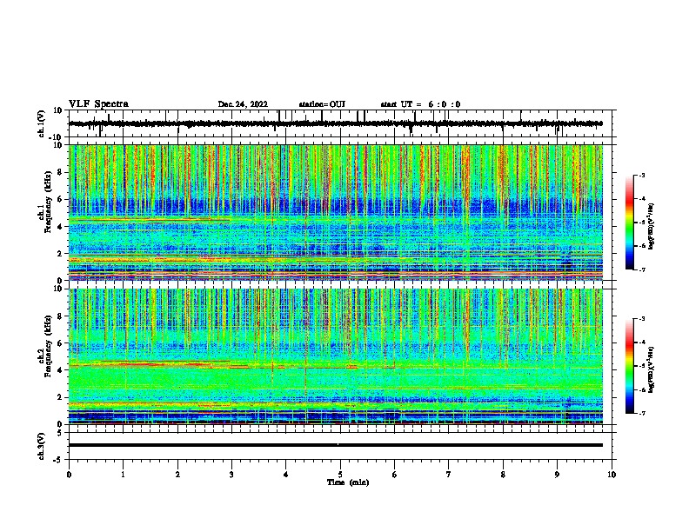Click the -3 label on ch.1 color bar
The image size is (689, 532).
pyautogui.click(x=641, y=175)
